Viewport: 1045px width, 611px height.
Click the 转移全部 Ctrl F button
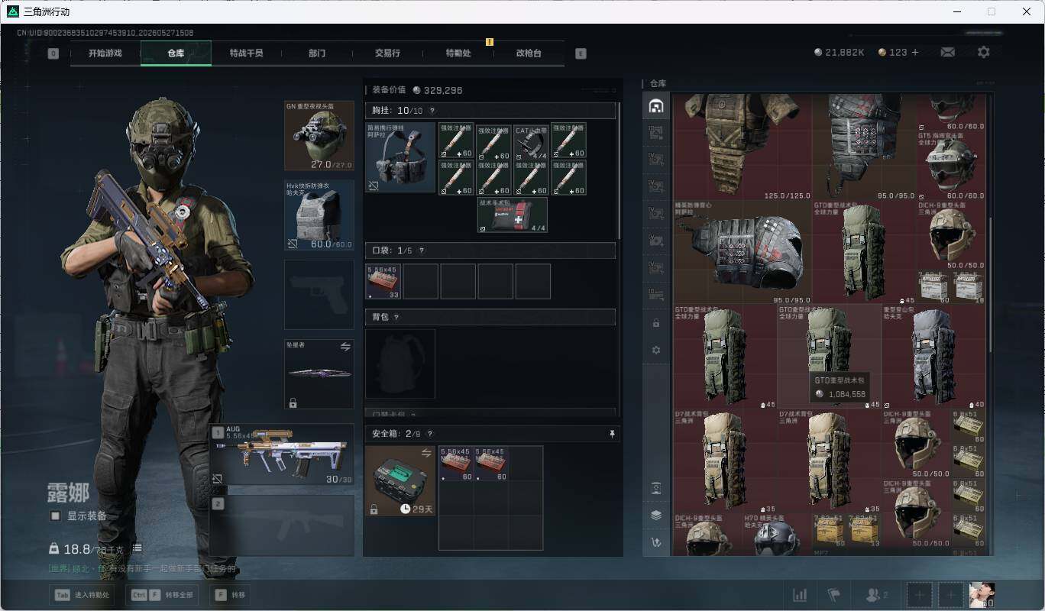click(163, 595)
